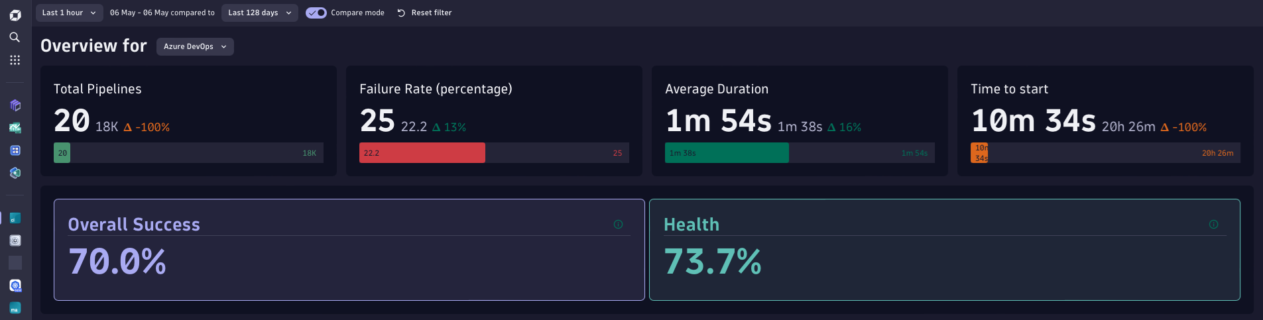This screenshot has height=320, width=1263.
Task: Open the teal 'ma' app icon in sidebar
Action: [x=15, y=308]
